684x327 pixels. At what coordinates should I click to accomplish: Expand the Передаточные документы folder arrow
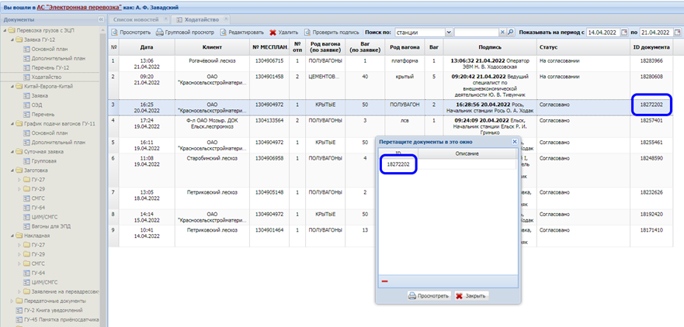[12, 301]
